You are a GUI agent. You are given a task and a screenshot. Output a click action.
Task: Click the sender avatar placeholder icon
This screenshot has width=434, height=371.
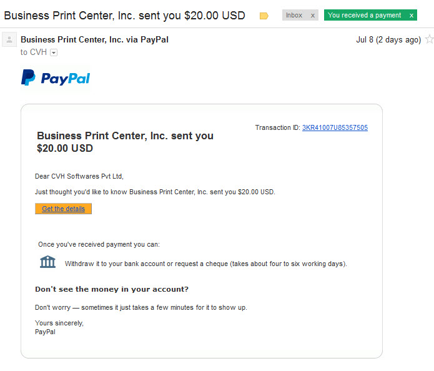point(9,39)
